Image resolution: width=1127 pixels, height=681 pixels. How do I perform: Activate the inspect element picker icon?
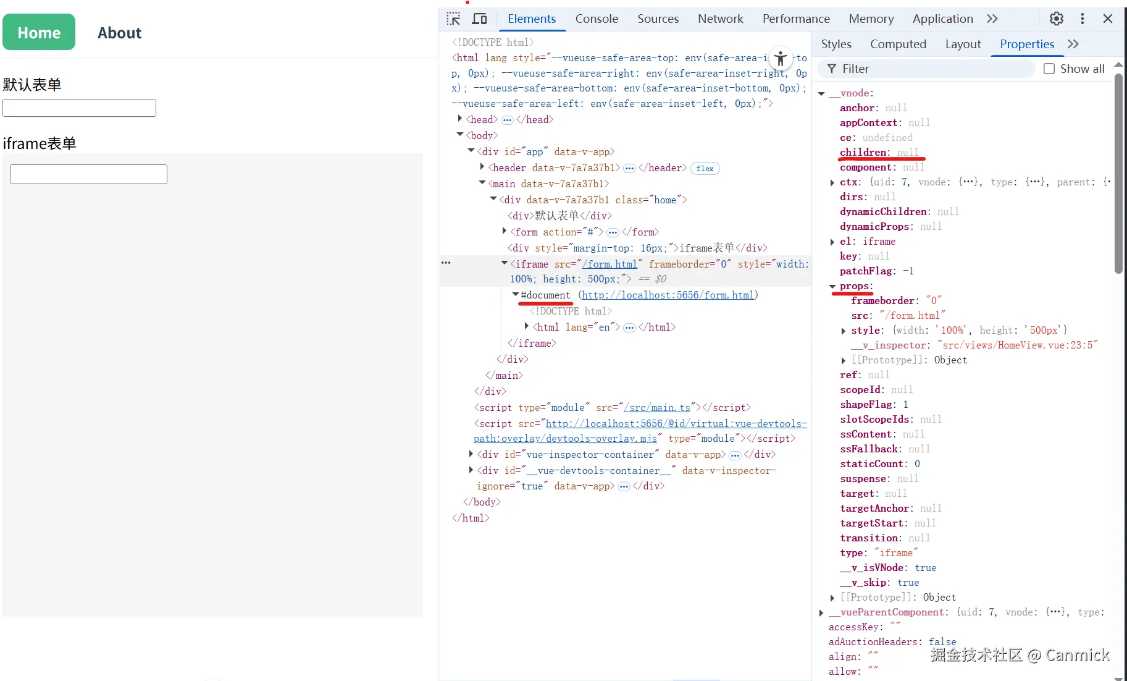(x=453, y=19)
